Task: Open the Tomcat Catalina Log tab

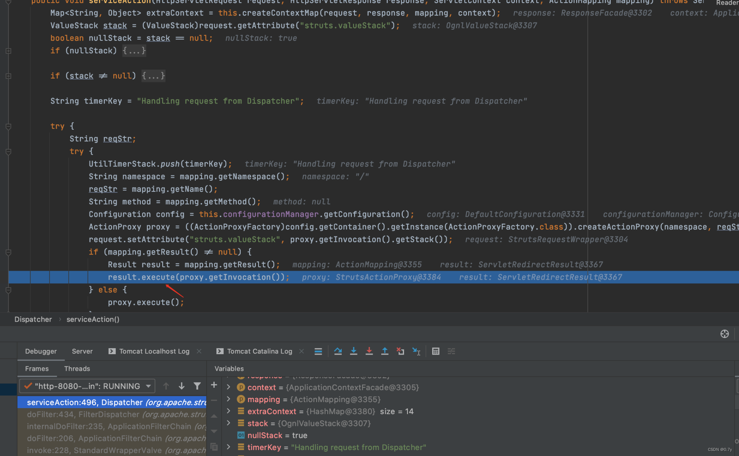Action: pos(259,351)
